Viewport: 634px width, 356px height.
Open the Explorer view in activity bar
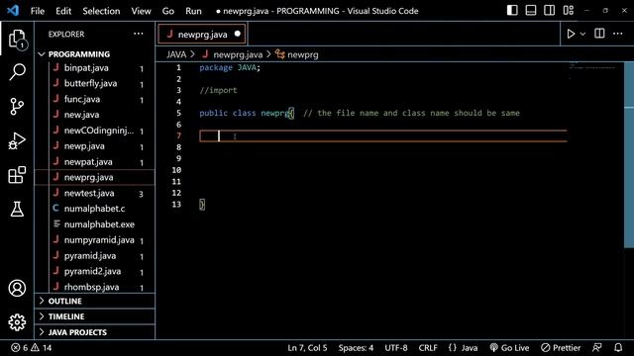[17, 40]
